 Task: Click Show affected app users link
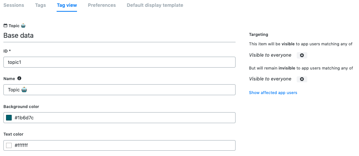(x=273, y=93)
